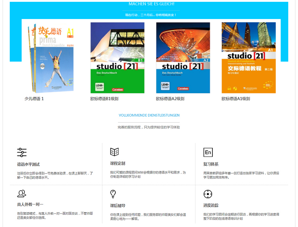This screenshot has width=298, height=227.
Task: Click the 真人外教一对一 heading
Action: point(30,204)
